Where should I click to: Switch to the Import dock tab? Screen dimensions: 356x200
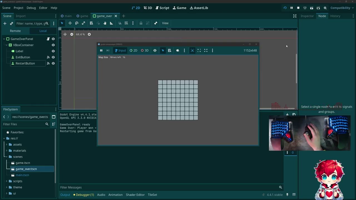21,16
